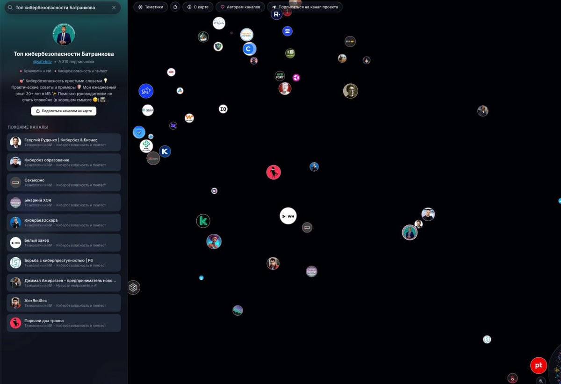
Task: Click the sepia vintage portrait node
Action: click(x=351, y=91)
